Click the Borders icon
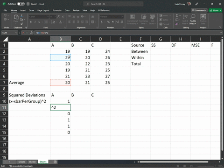The width and height of the screenshot is (224, 168). (46, 22)
